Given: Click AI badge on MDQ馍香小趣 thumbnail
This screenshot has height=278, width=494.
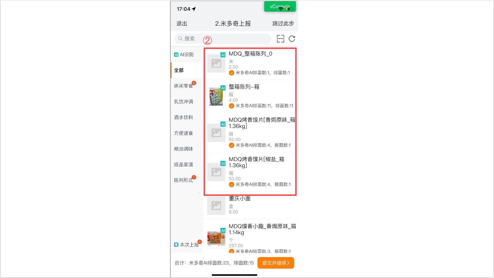Looking at the screenshot, I should pyautogui.click(x=223, y=230).
